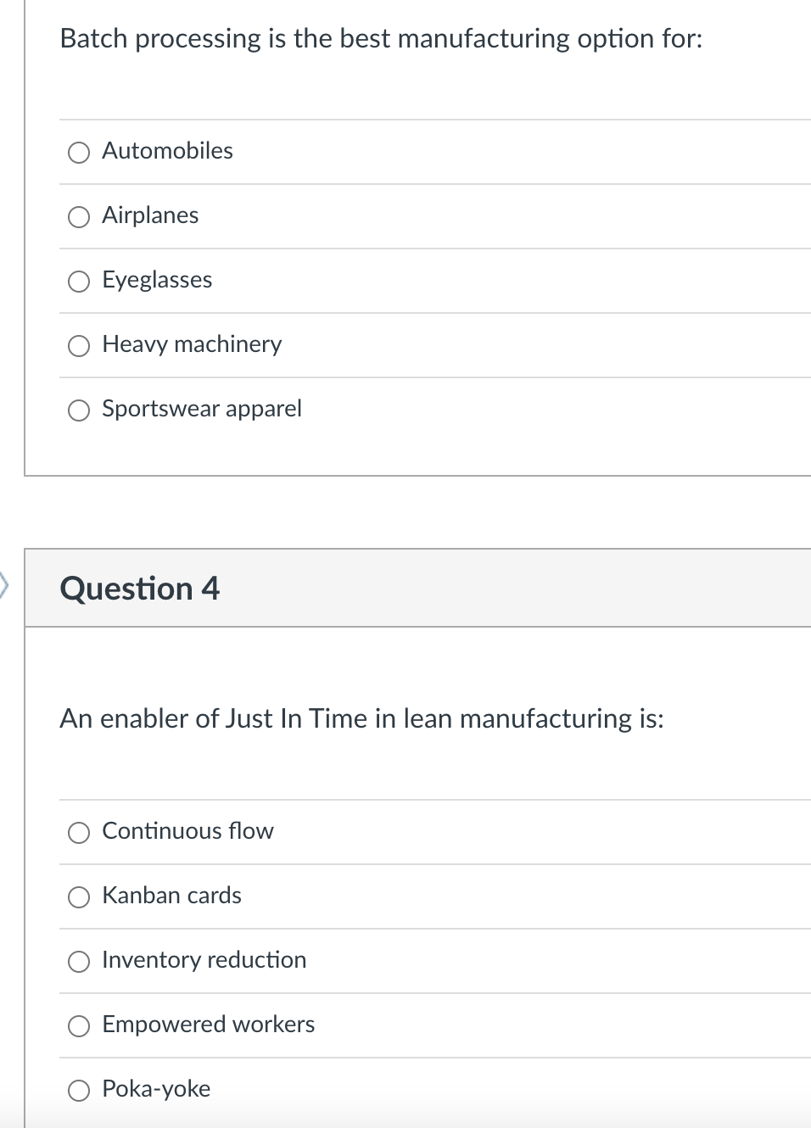Image resolution: width=811 pixels, height=1128 pixels.
Task: Click the "Heavy machinery" answer label text
Action: [192, 344]
